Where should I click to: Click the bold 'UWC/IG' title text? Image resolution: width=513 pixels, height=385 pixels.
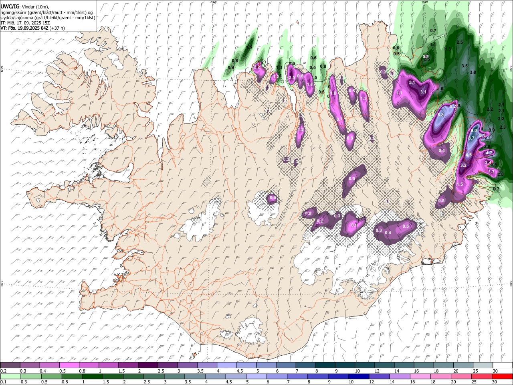[10, 7]
